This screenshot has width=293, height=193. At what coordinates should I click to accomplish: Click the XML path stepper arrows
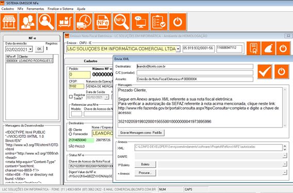285,148
